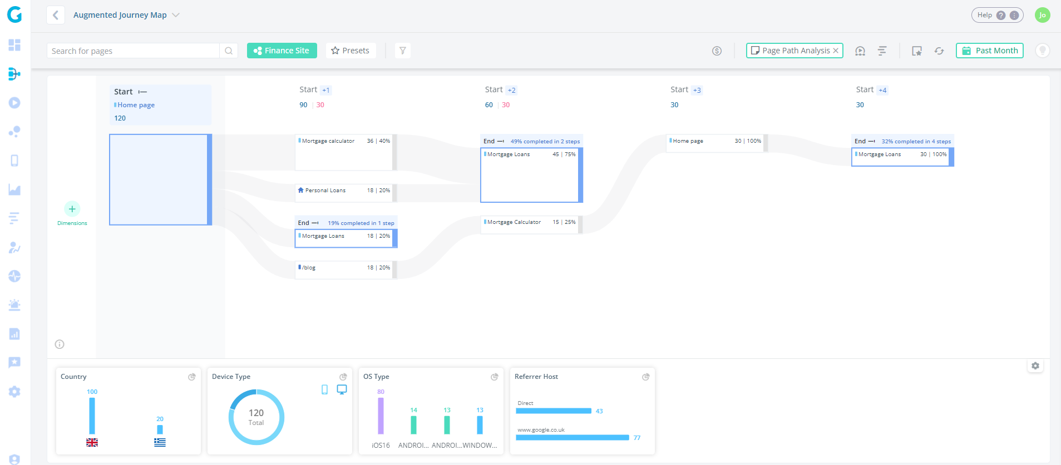The width and height of the screenshot is (1061, 465).
Task: Toggle pie chart view on the Country card
Action: tap(192, 377)
